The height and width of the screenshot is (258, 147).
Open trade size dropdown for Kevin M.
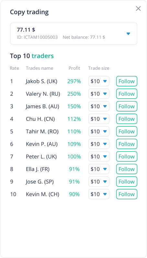(99, 194)
